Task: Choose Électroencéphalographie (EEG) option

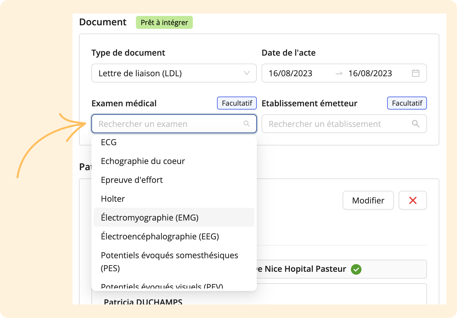Action: click(174, 236)
